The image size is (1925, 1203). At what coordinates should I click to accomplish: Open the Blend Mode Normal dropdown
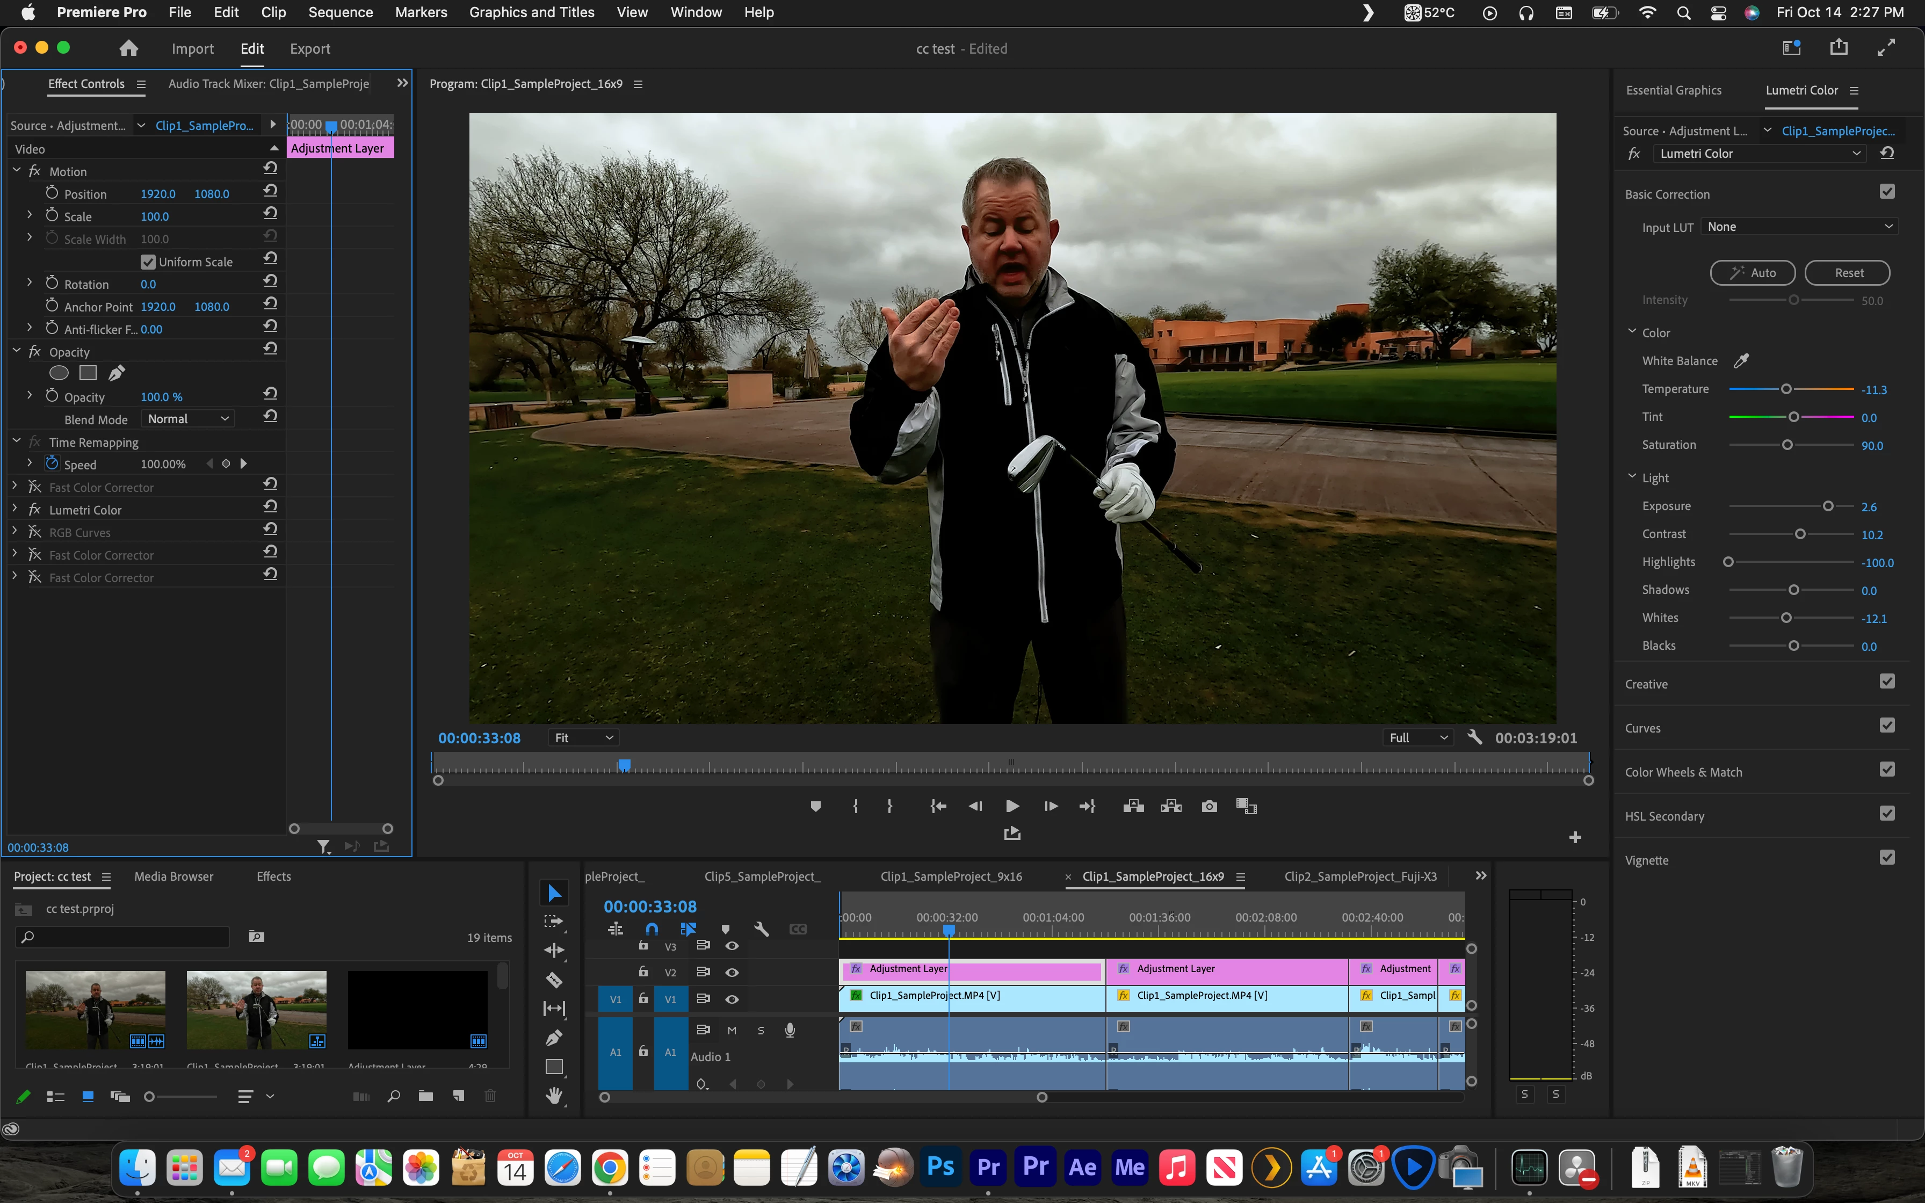188,419
